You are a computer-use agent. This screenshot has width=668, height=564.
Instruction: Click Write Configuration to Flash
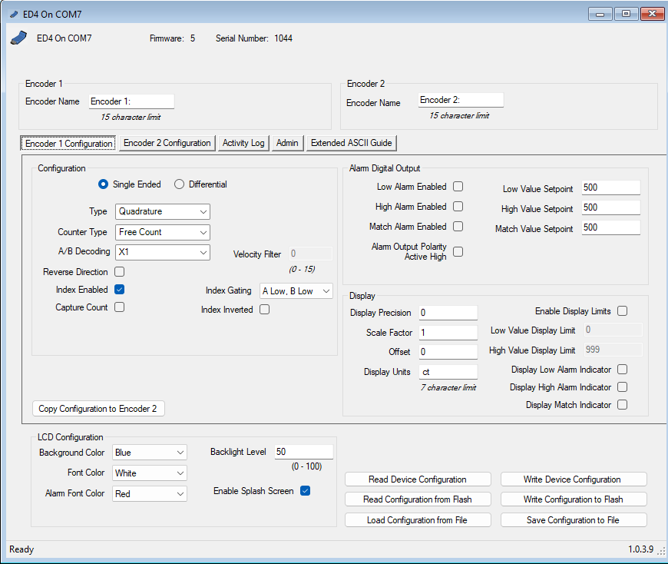(x=573, y=499)
